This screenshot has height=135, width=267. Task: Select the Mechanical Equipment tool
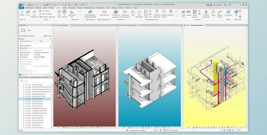(116, 14)
